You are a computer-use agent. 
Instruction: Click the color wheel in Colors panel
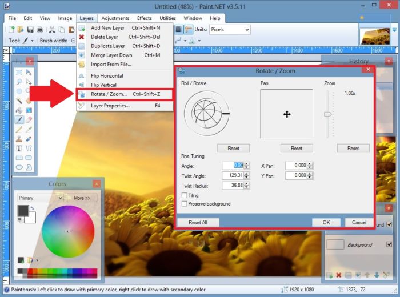(68, 231)
